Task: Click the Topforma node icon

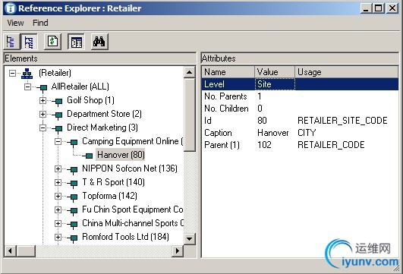Action: pos(74,197)
